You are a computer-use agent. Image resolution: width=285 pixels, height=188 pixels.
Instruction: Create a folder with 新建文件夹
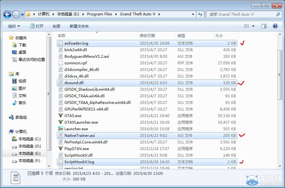[79, 26]
